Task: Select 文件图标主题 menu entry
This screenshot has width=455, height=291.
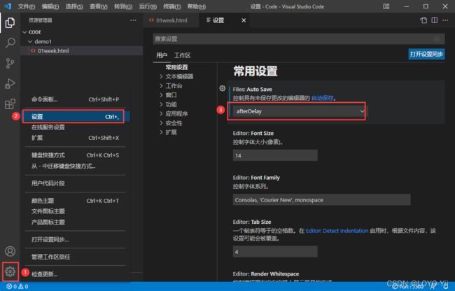Action: (75, 211)
